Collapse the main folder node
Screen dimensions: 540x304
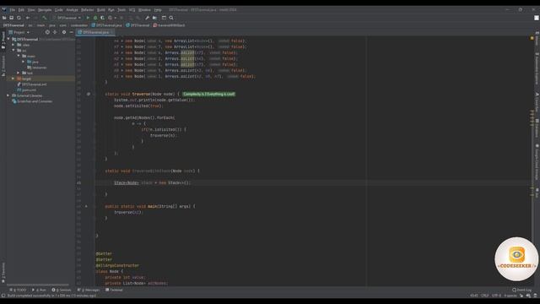click(x=19, y=56)
